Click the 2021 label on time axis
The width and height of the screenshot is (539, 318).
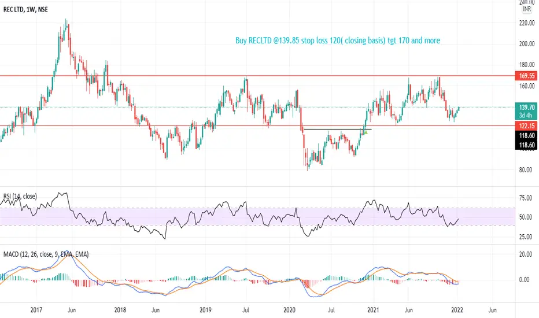pos(374,310)
